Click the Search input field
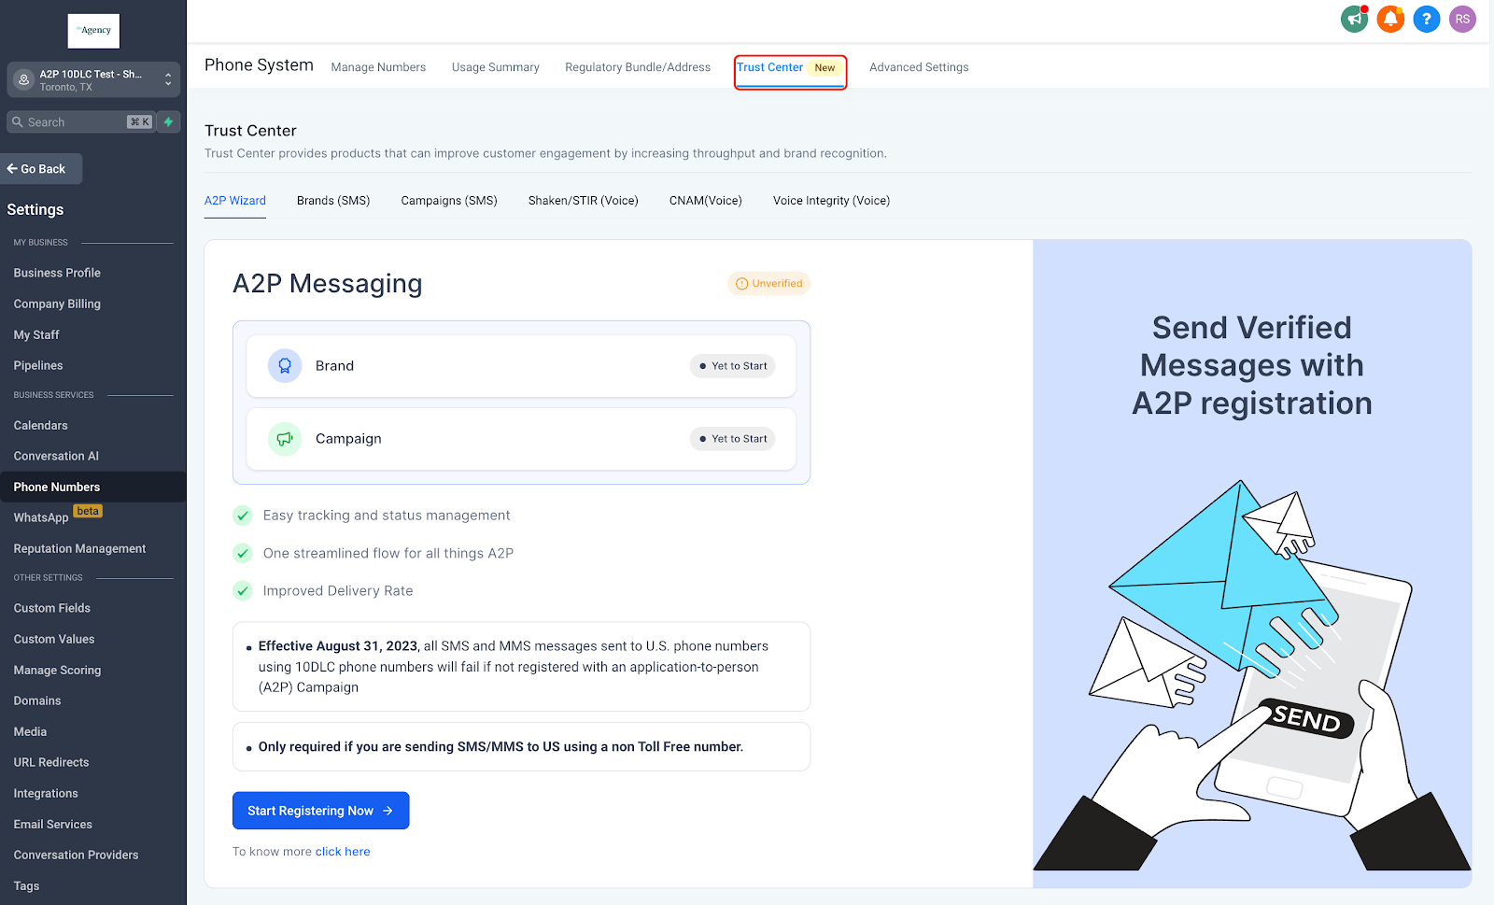 click(80, 122)
